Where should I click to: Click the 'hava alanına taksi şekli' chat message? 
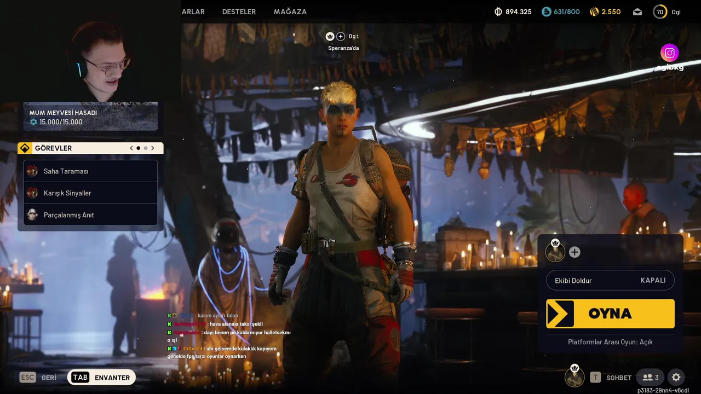coord(236,324)
